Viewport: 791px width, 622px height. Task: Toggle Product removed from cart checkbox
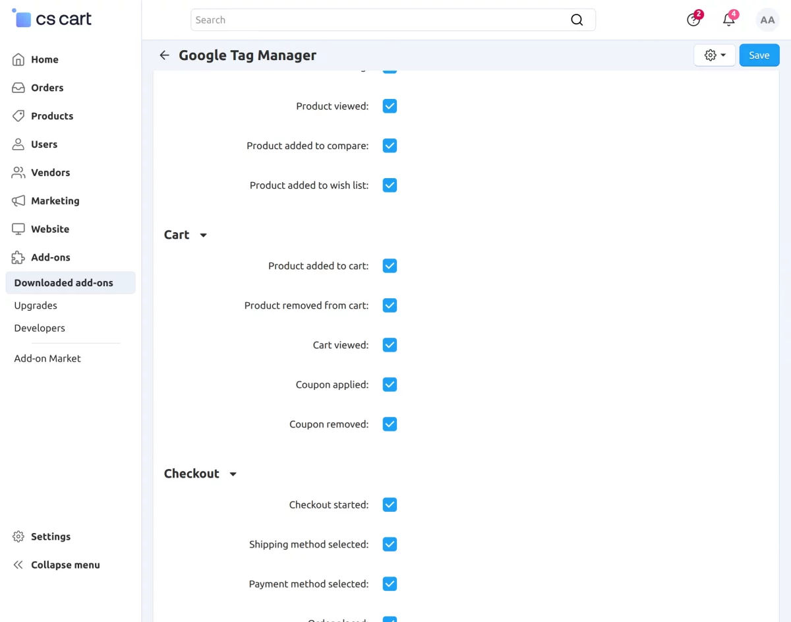click(390, 305)
